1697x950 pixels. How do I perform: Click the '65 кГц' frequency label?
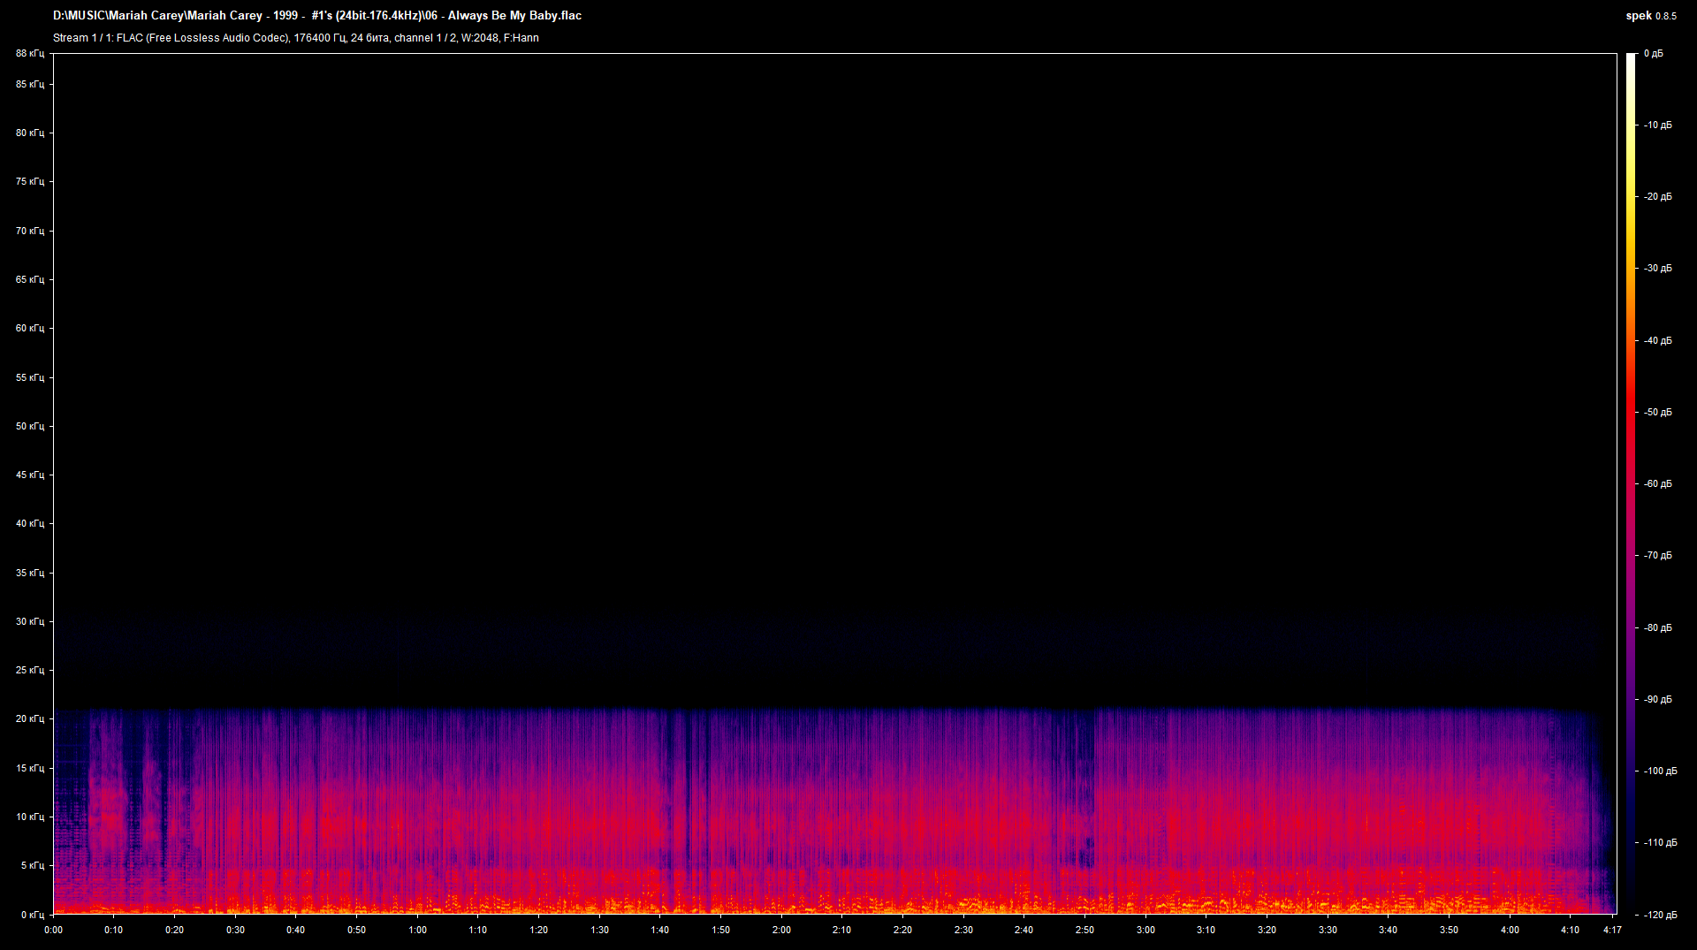tap(29, 280)
